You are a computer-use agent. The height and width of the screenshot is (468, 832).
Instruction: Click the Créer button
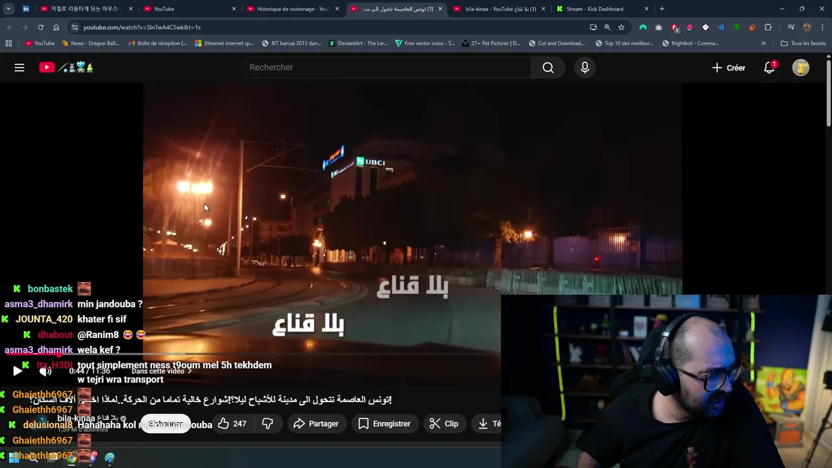click(x=729, y=68)
